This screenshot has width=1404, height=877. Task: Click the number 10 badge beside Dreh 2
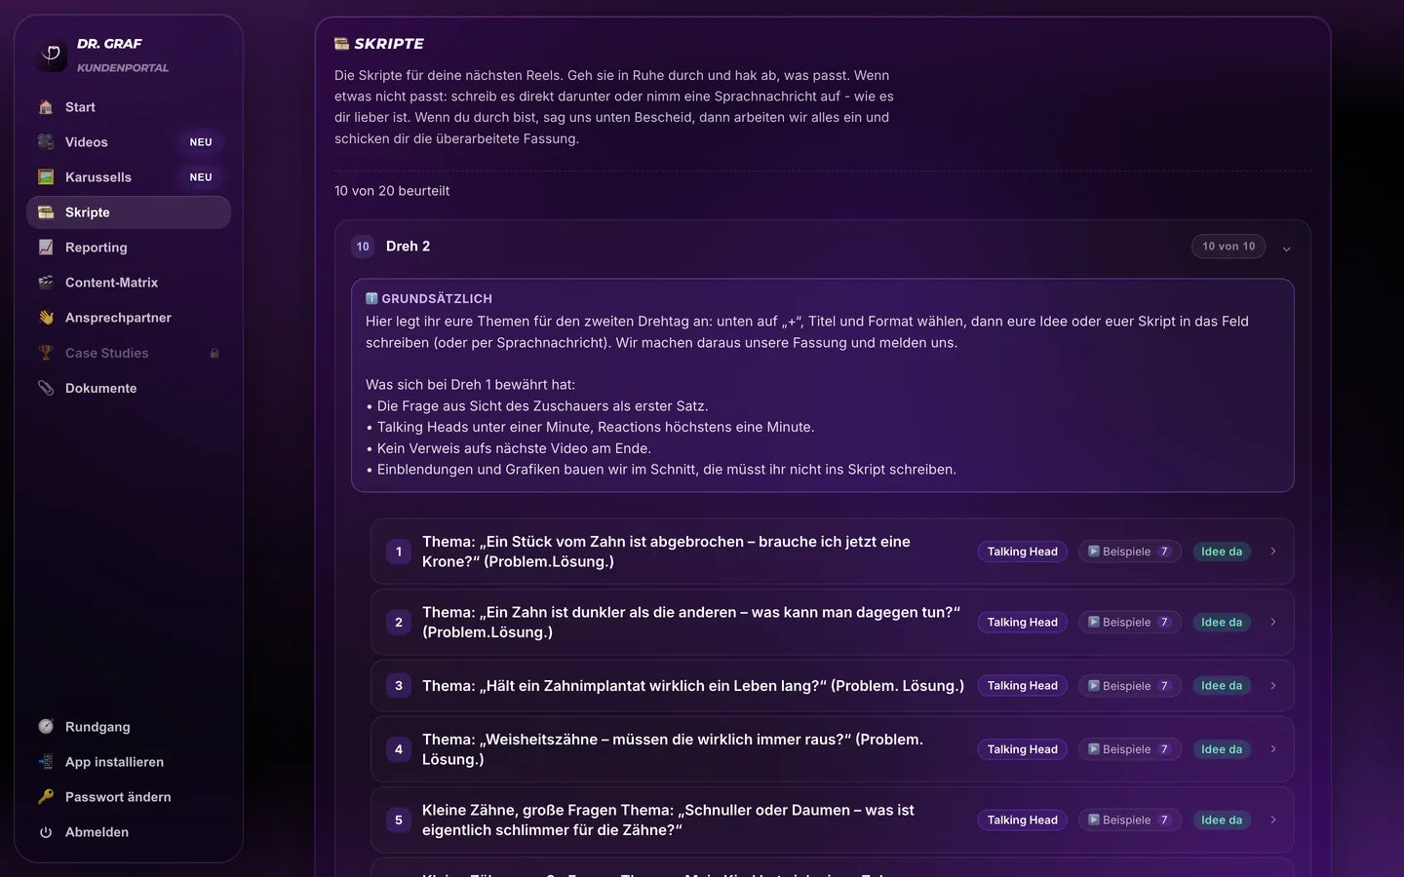363,247
